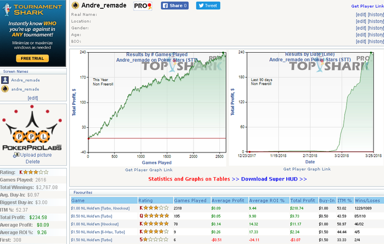
Task: Open $1.00 NL Hold'em [Turbo, Knockout] game
Action: pyautogui.click(x=100, y=208)
